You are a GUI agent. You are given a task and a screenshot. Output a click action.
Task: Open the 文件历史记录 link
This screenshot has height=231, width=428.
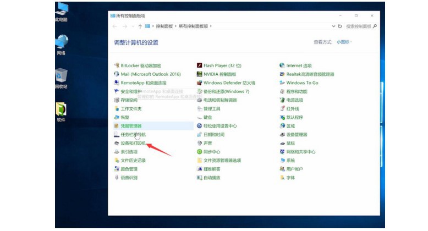(x=133, y=161)
